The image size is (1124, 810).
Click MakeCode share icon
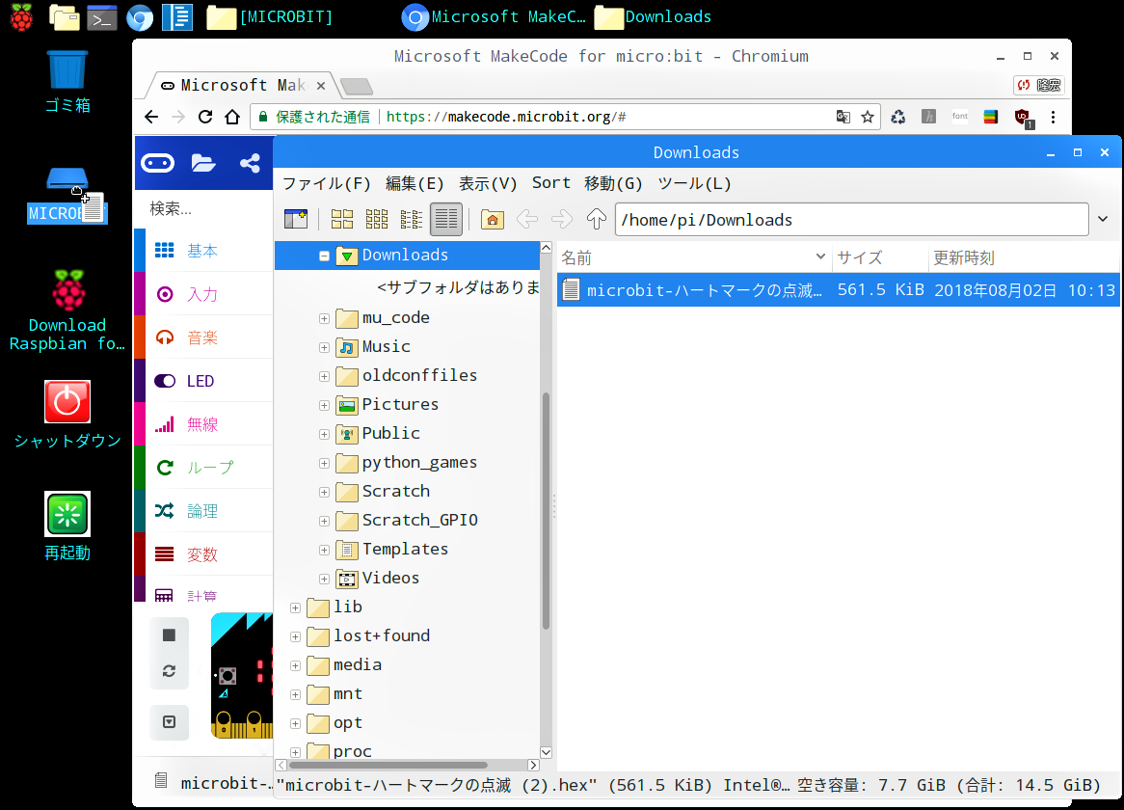250,163
